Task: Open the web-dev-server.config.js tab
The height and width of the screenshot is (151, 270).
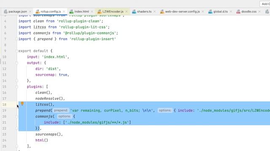Action: [182, 11]
